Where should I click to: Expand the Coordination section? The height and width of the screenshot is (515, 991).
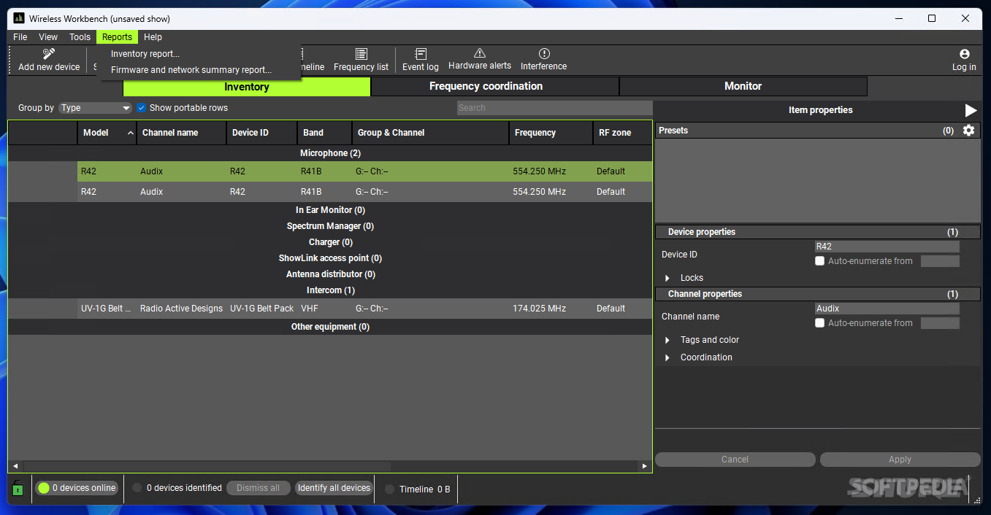point(667,357)
